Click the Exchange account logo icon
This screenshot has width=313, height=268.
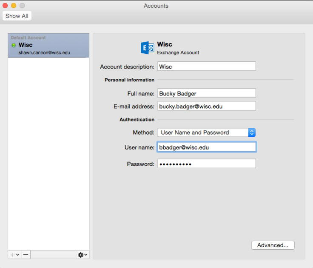(147, 48)
